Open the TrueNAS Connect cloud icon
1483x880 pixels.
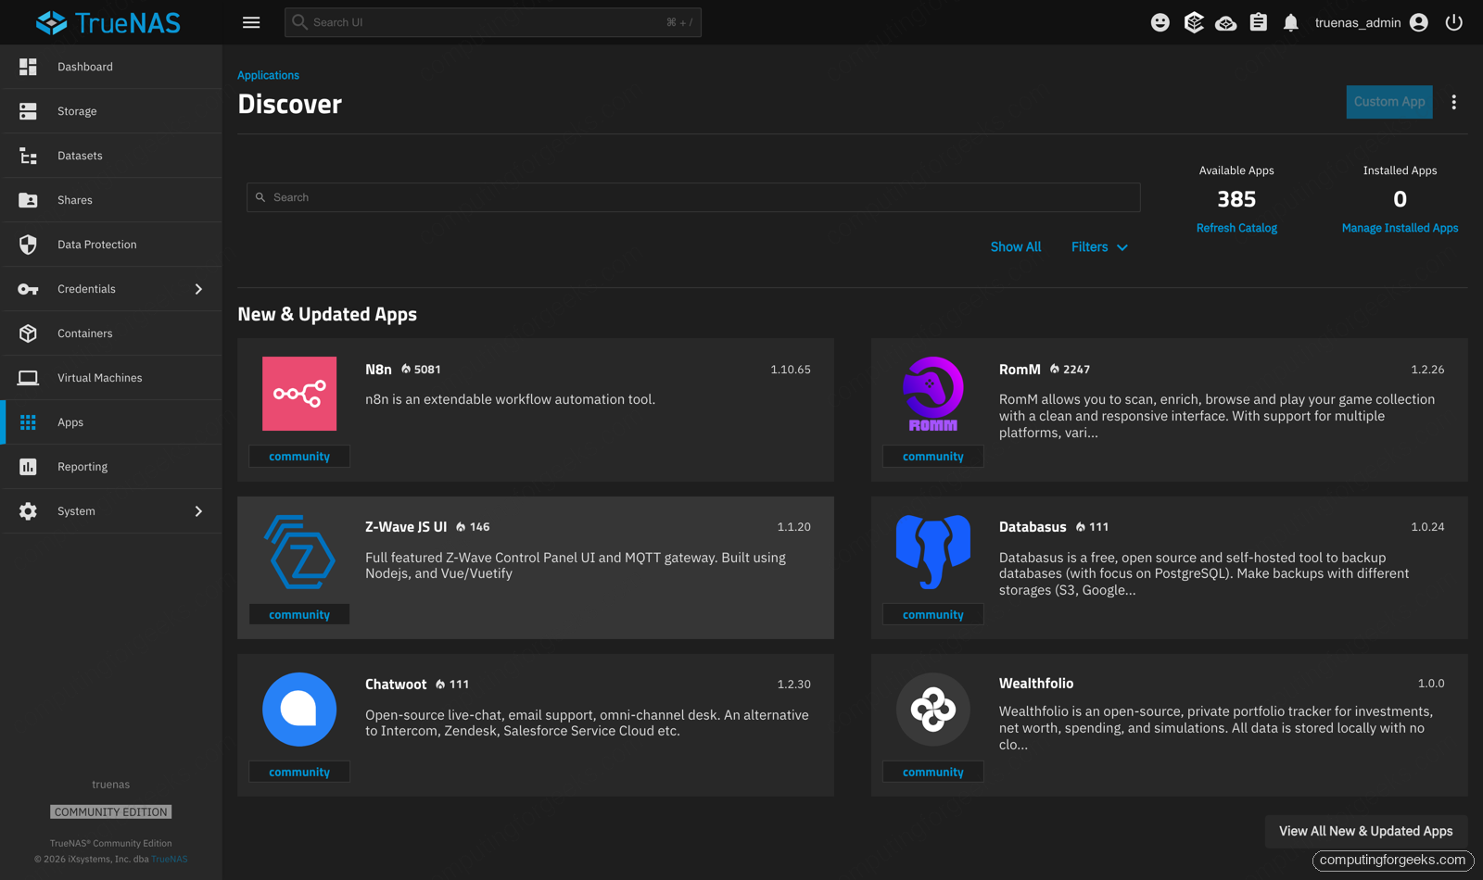tap(1226, 22)
